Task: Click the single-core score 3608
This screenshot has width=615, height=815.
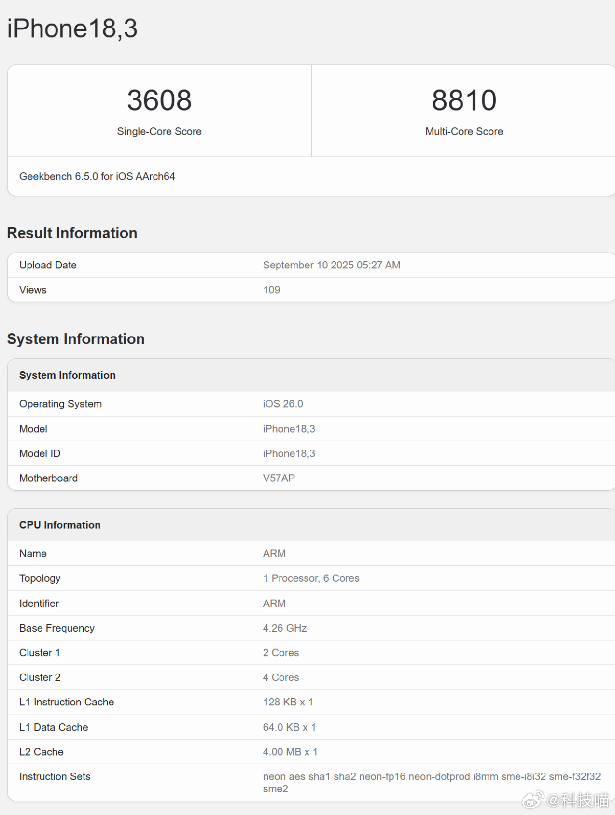Action: (159, 100)
